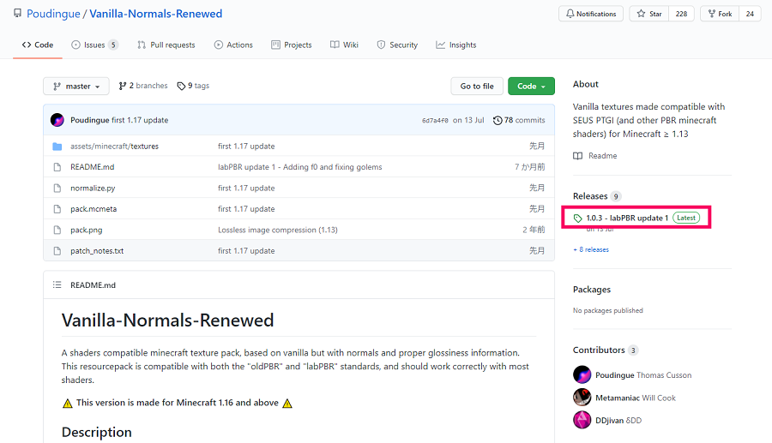The height and width of the screenshot is (443, 772).
Task: Open the Releases heading link
Action: coord(590,195)
